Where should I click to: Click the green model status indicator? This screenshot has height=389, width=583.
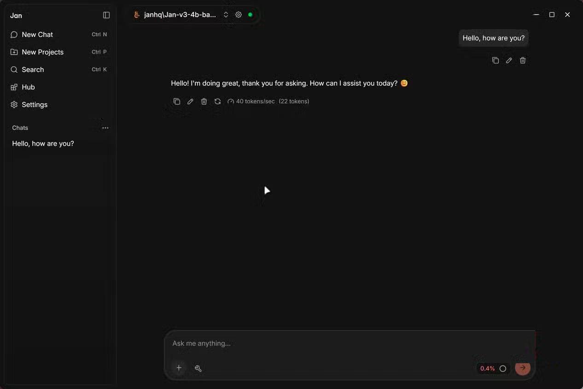[x=250, y=15]
